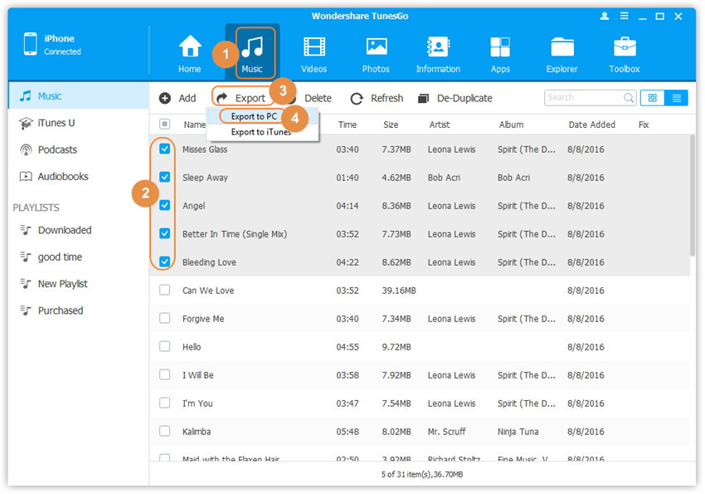Open the Videos section icon
The width and height of the screenshot is (705, 494).
(x=314, y=48)
